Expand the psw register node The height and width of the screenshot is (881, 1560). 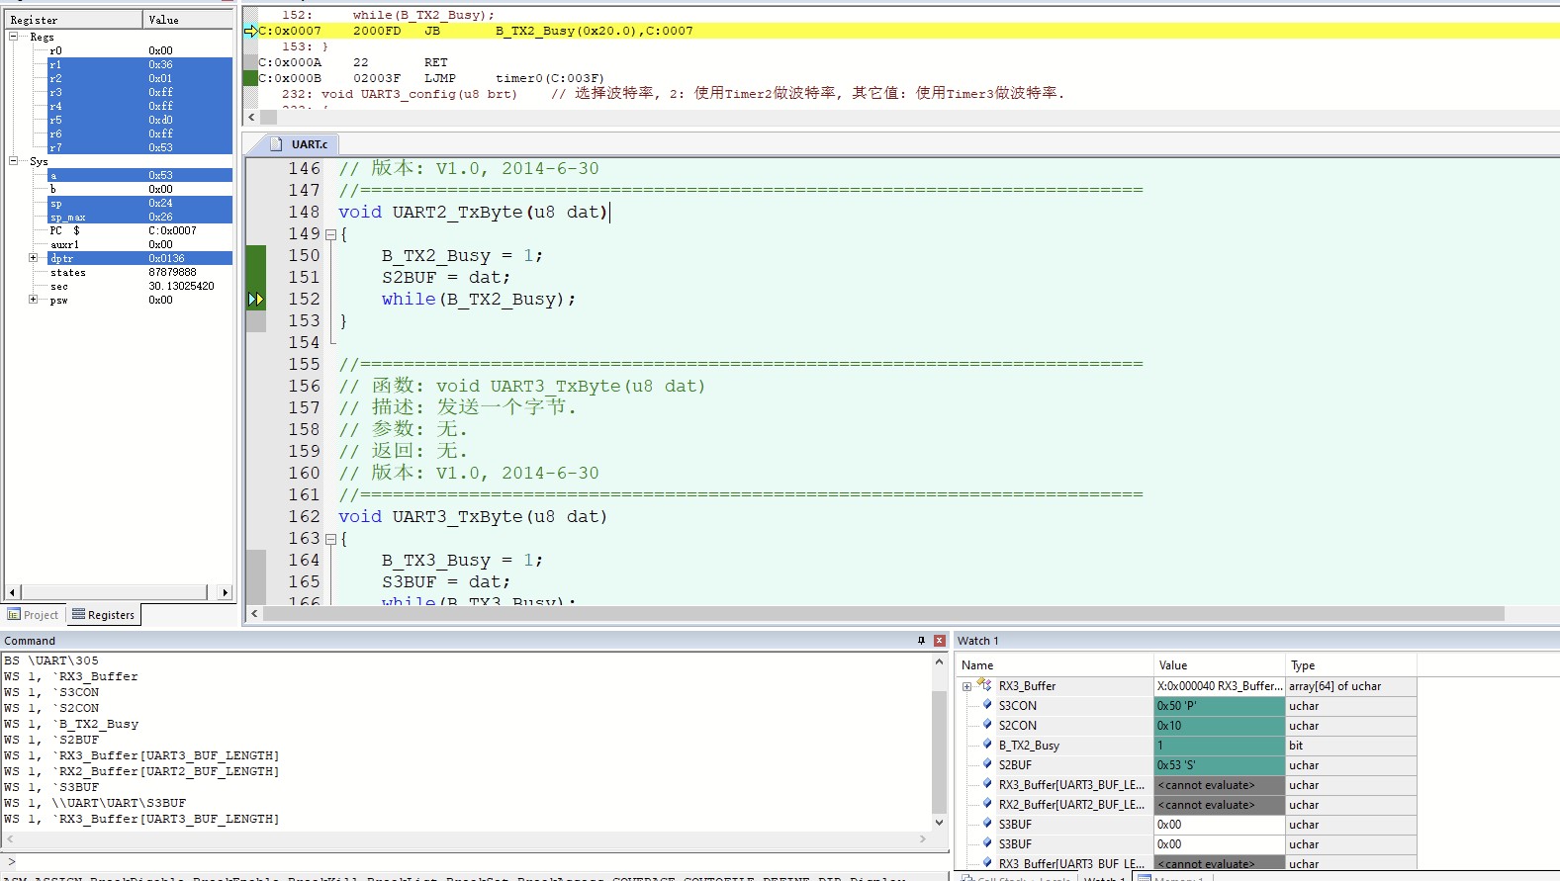(33, 300)
